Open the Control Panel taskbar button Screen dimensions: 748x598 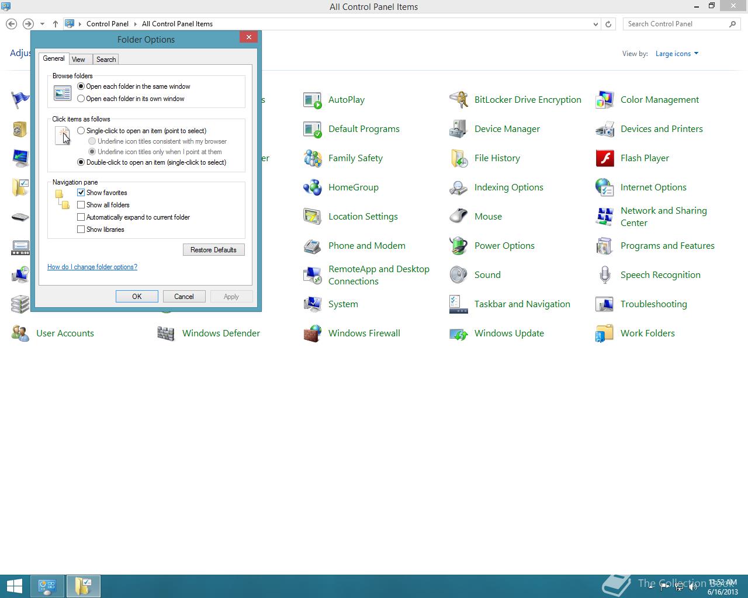[x=47, y=586]
